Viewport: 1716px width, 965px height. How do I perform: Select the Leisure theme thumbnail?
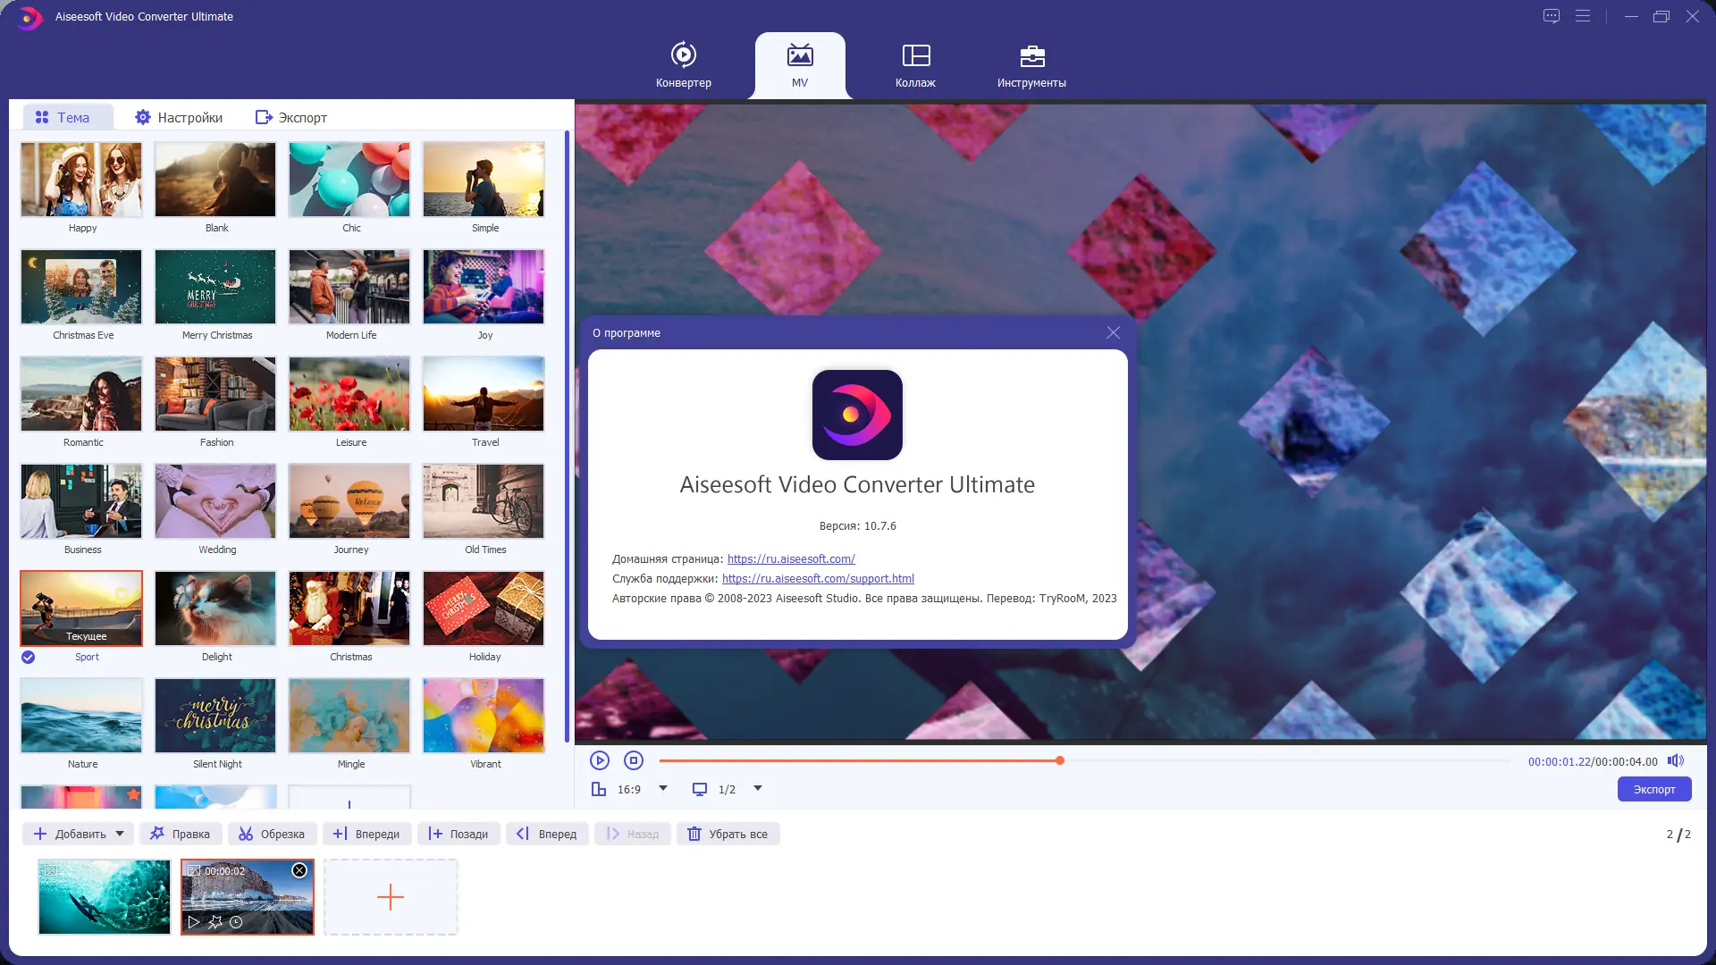(x=349, y=393)
